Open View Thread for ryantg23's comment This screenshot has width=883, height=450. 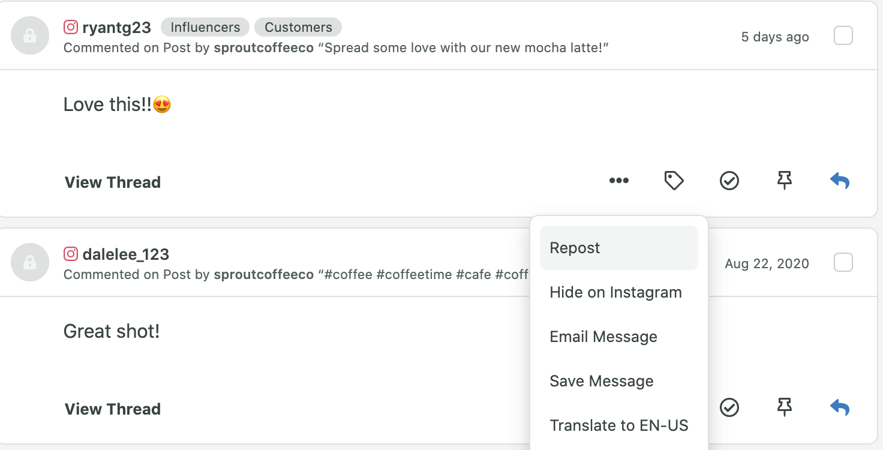113,182
